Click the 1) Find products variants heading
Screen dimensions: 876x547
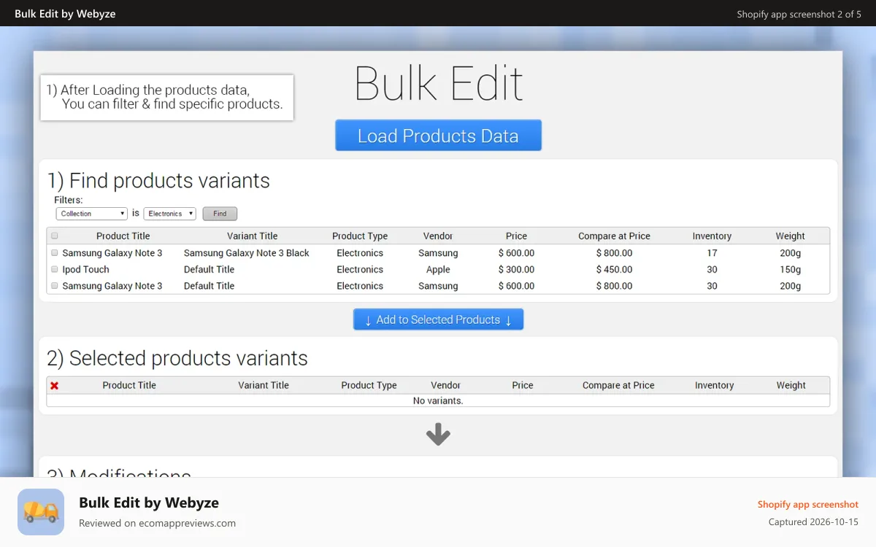(x=158, y=180)
